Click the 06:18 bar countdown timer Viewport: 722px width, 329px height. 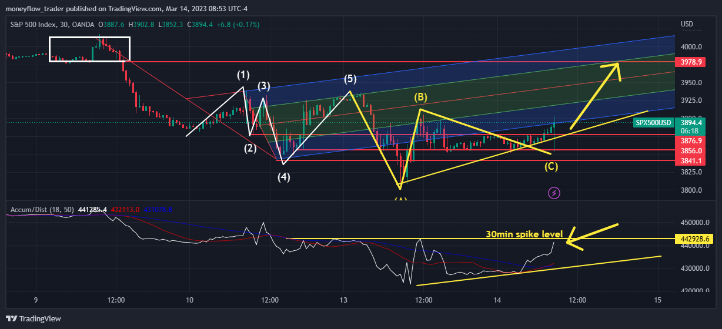tap(689, 131)
